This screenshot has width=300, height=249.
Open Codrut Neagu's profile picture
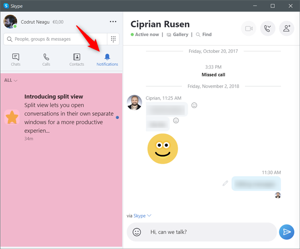tap(10, 22)
